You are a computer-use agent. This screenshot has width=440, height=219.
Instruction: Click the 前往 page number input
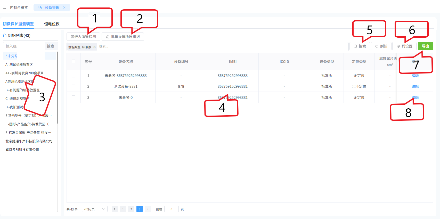[x=172, y=209]
